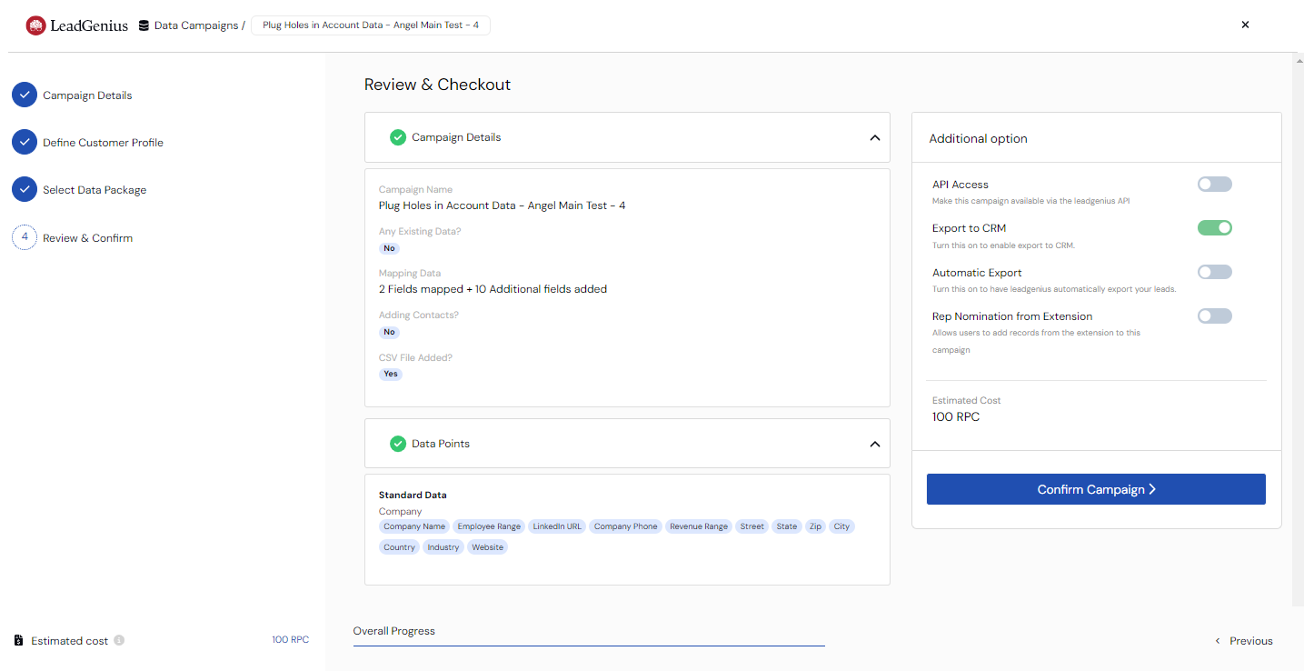Click the Revenue Range data tag
The image size is (1304, 671).
(x=699, y=526)
